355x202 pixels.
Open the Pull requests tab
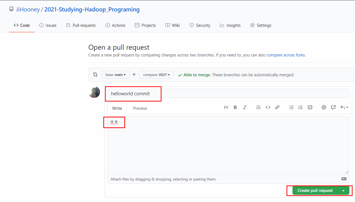click(x=81, y=25)
